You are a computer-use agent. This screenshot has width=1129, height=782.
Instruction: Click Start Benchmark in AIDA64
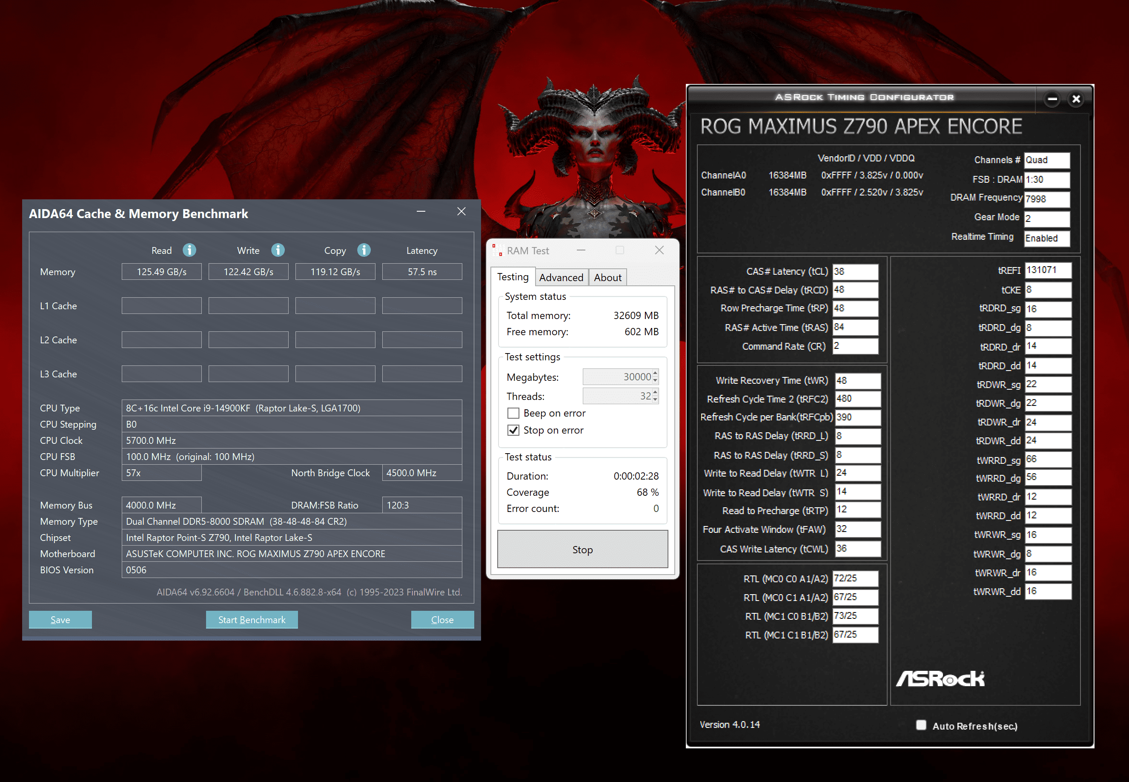(x=252, y=620)
